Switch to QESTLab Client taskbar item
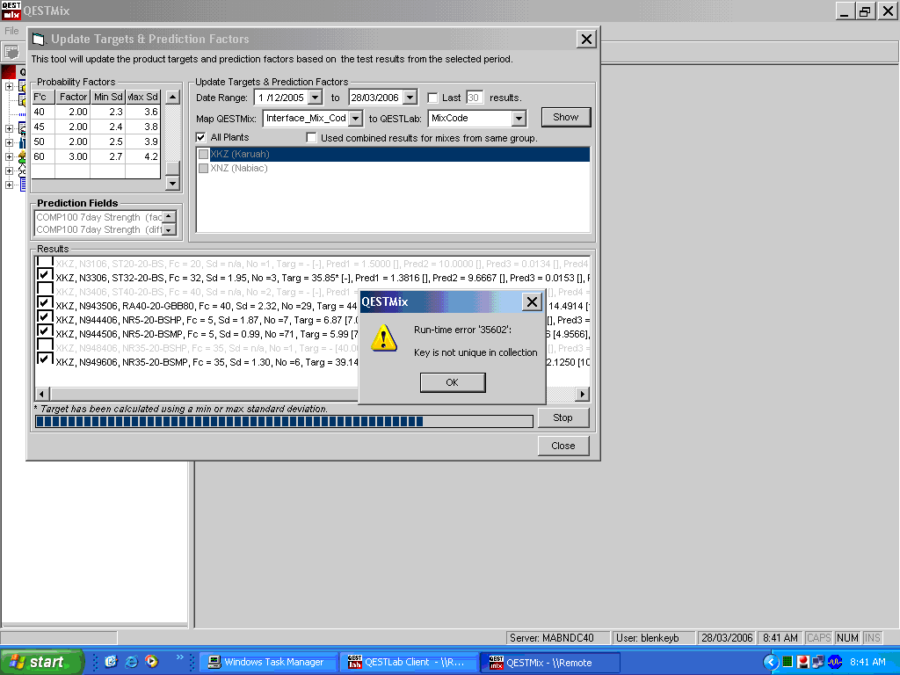 point(409,663)
